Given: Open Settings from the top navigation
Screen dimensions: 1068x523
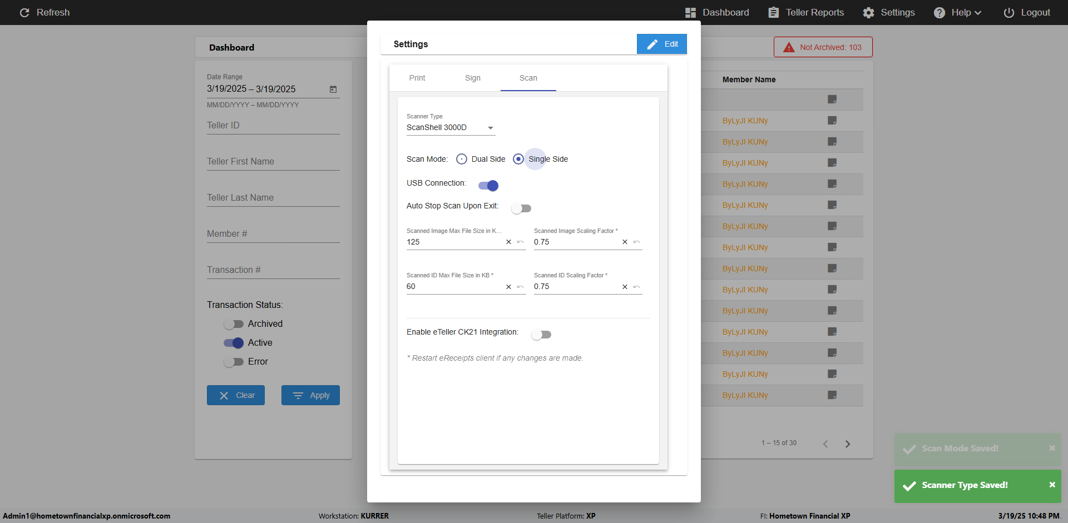Looking at the screenshot, I should tap(888, 12).
